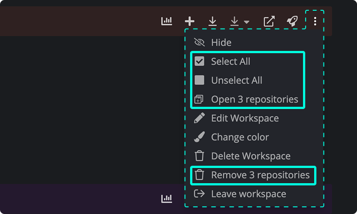
Task: Check the Select All checkbox
Action: tap(199, 61)
